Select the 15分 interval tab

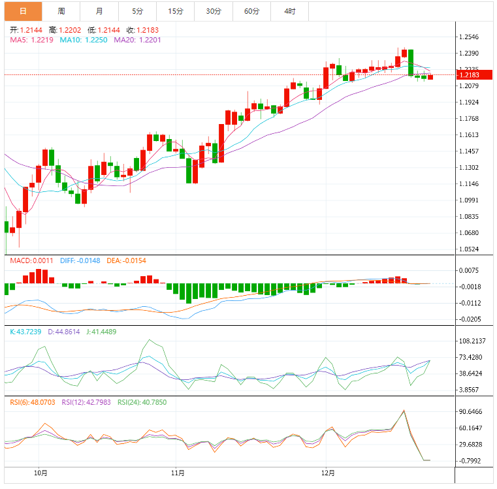point(175,11)
